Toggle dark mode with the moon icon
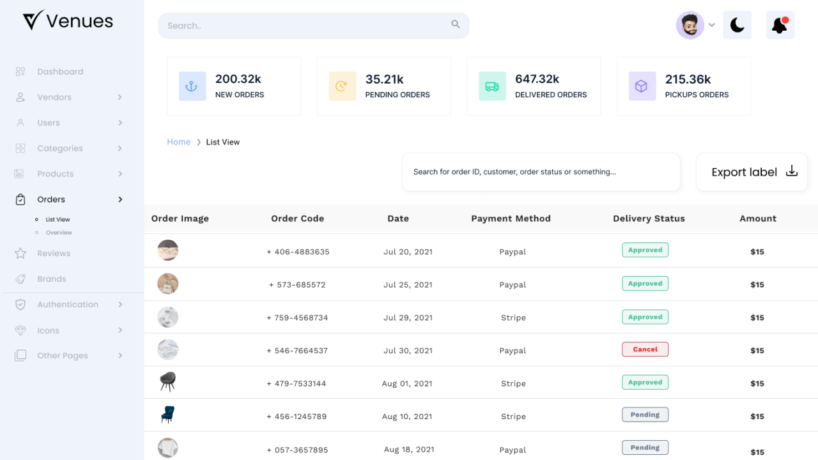This screenshot has height=460, width=818. (x=737, y=25)
